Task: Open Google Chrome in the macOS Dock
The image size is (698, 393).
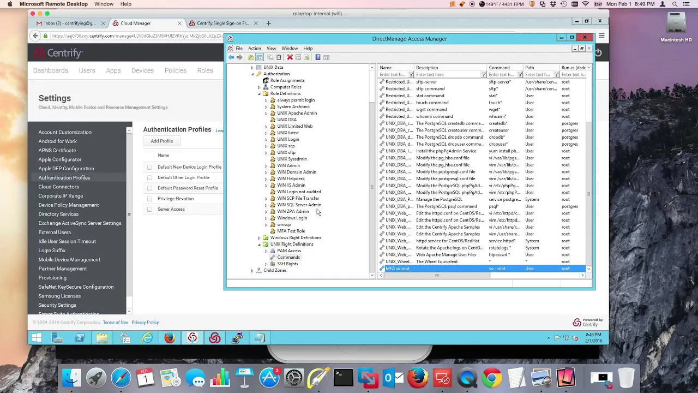Action: tap(492, 378)
